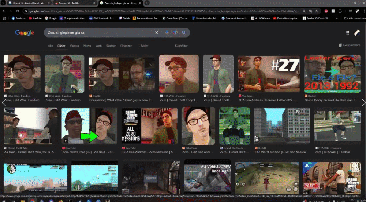
Task: Open the GMX Freemail bookmark
Action: (101, 18)
